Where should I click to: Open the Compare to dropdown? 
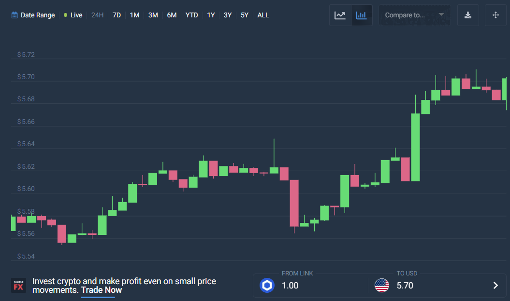tap(414, 15)
